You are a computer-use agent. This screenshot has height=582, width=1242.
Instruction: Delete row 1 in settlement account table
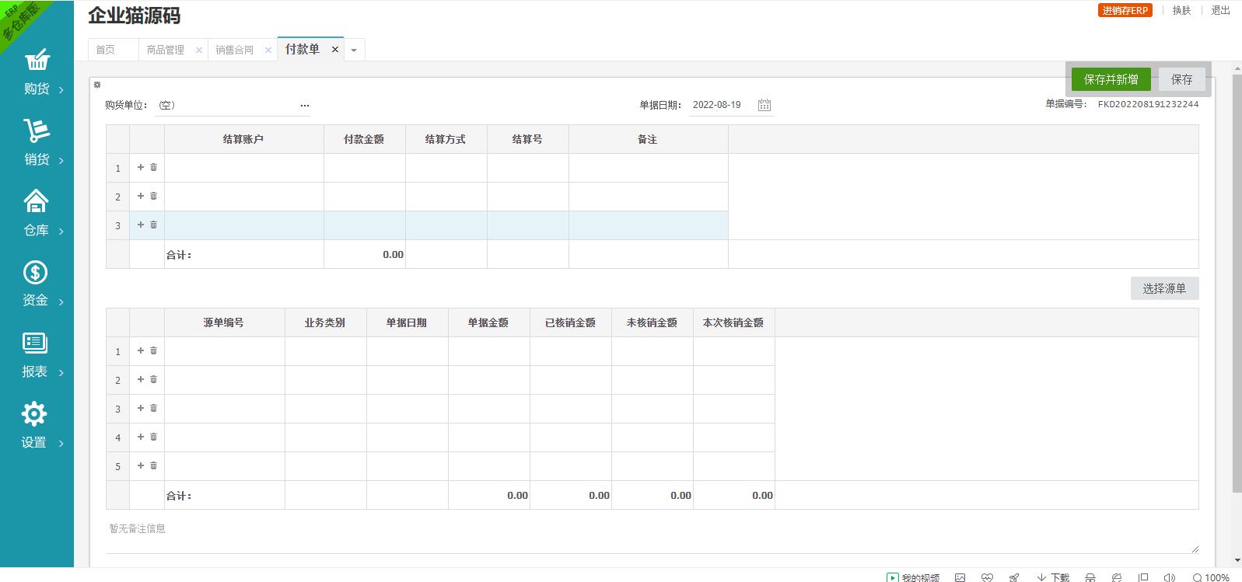point(154,167)
